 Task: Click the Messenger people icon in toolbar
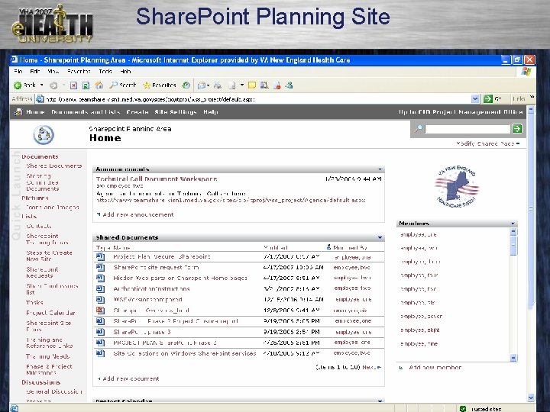click(290, 85)
